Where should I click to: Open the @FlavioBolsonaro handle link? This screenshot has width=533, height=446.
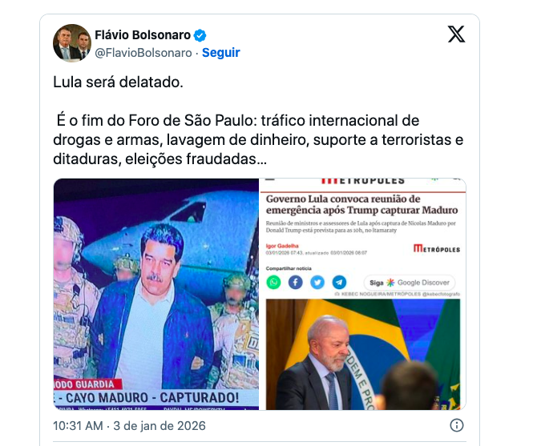pos(143,53)
